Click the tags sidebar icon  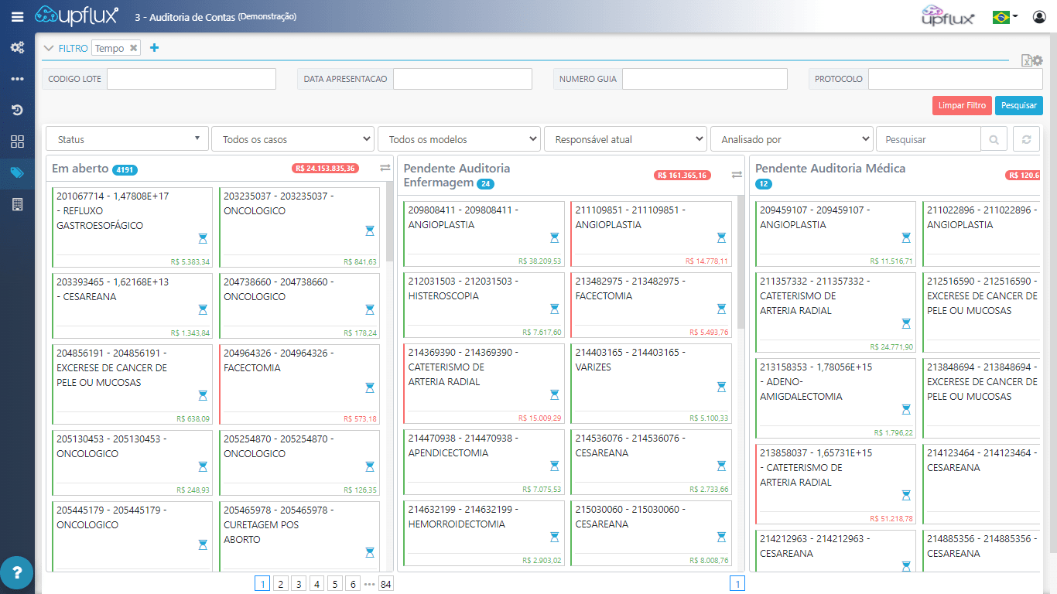click(17, 172)
